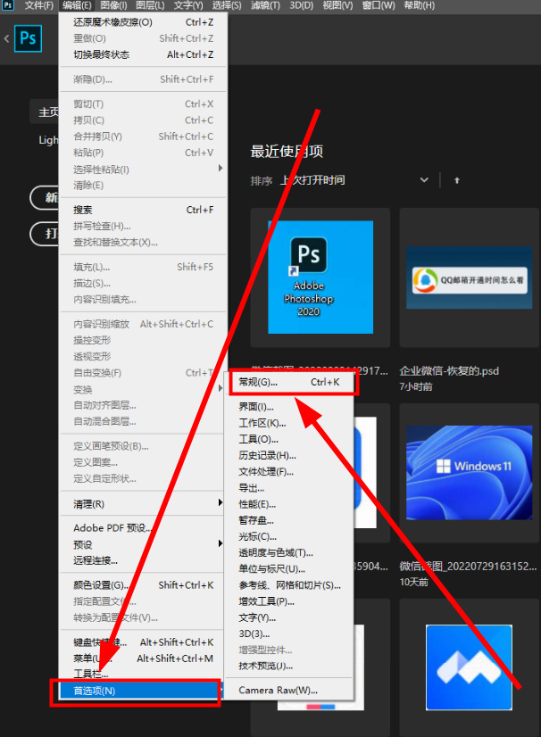Choose 性能(E) preferences entry
541x737 pixels.
290,504
